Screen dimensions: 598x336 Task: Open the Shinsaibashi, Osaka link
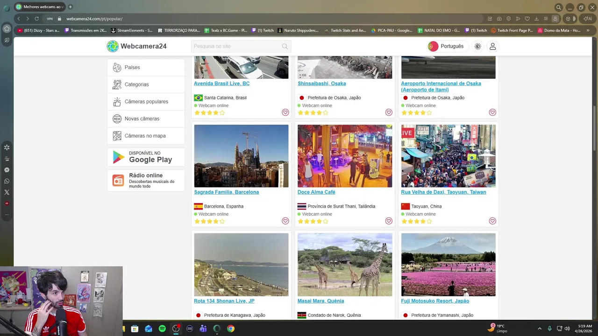tap(322, 84)
